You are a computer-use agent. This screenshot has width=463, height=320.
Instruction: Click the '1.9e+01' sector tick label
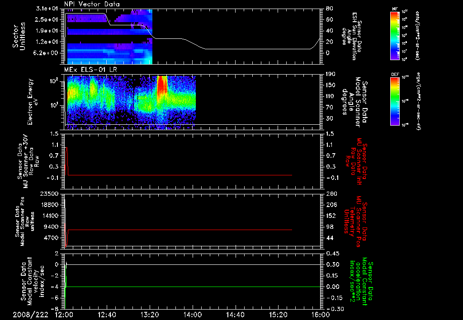point(47,31)
